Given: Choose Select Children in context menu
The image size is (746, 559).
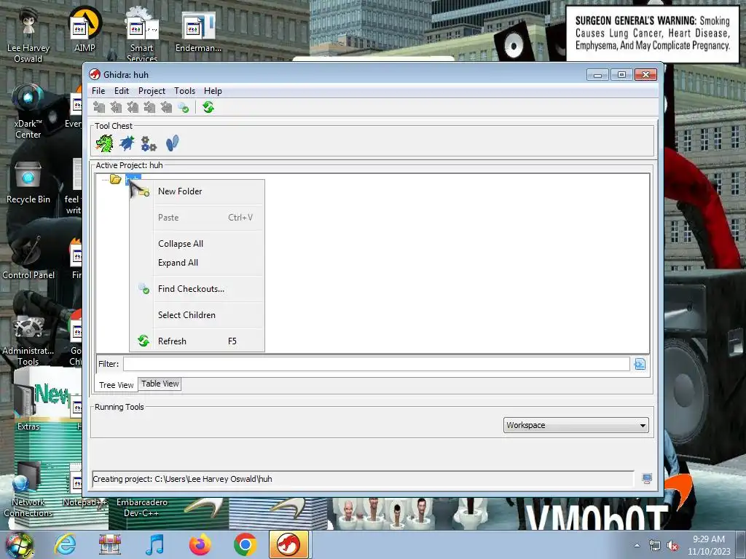Looking at the screenshot, I should [197, 315].
